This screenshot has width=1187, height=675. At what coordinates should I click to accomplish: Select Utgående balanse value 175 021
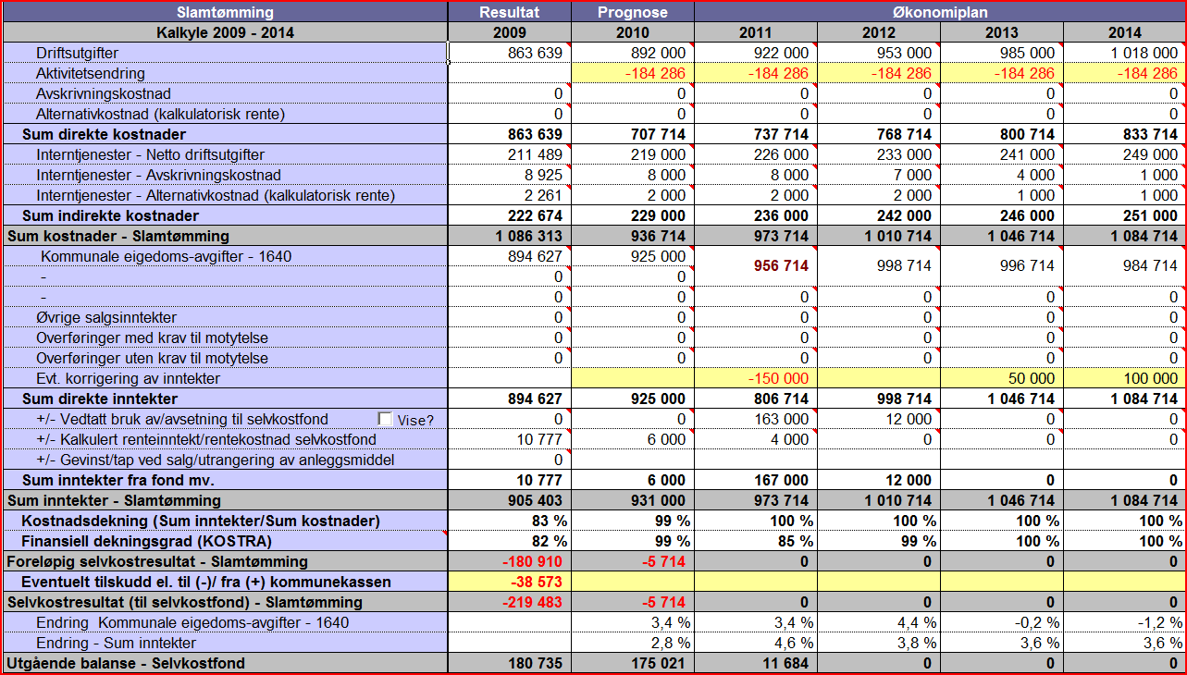point(633,663)
